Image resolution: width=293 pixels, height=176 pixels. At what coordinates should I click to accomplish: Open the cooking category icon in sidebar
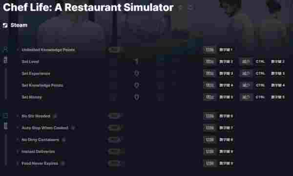coord(5,116)
